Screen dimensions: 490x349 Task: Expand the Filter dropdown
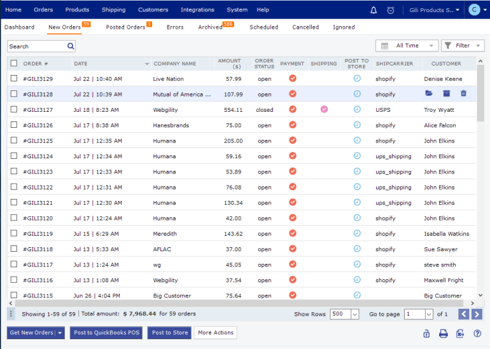[x=463, y=46]
